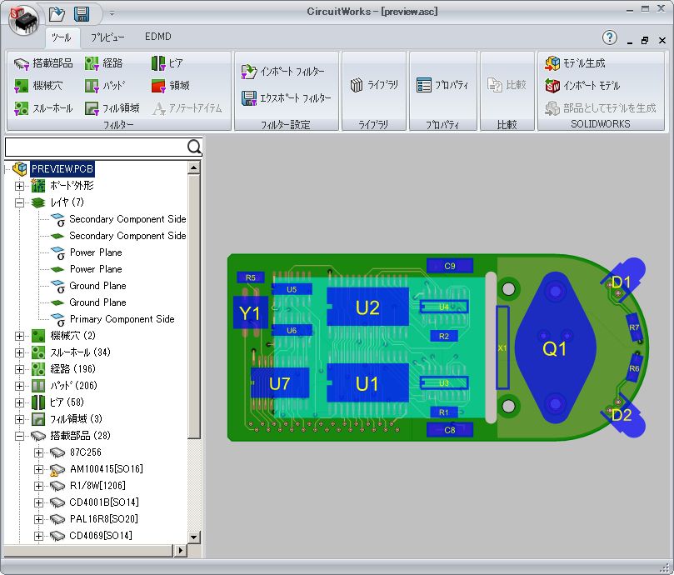Image resolution: width=674 pixels, height=575 pixels.
Task: Toggle the 機械穴 filter
Action: pos(38,86)
